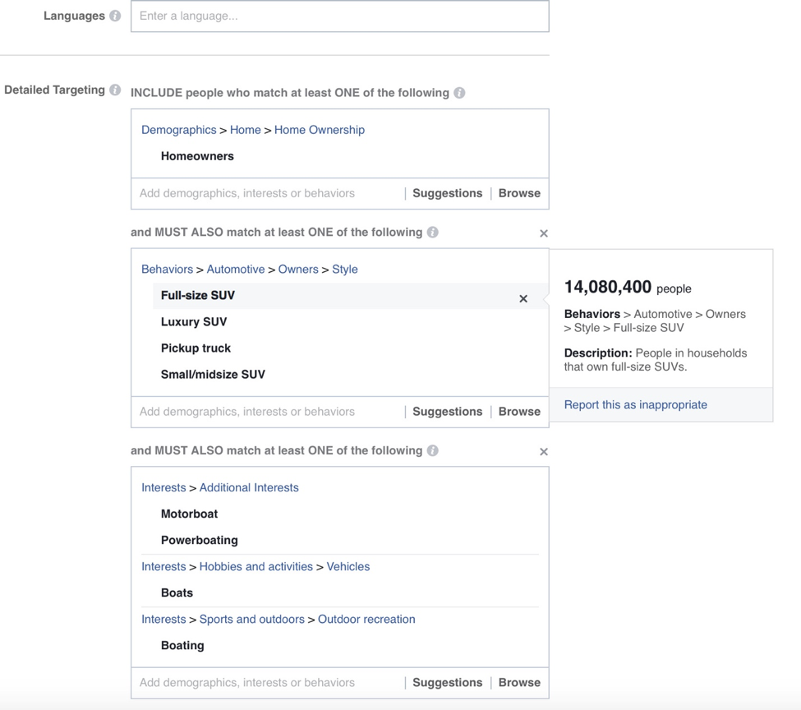The width and height of the screenshot is (801, 710).
Task: Open Browse in the Home Ownership section
Action: 519,193
